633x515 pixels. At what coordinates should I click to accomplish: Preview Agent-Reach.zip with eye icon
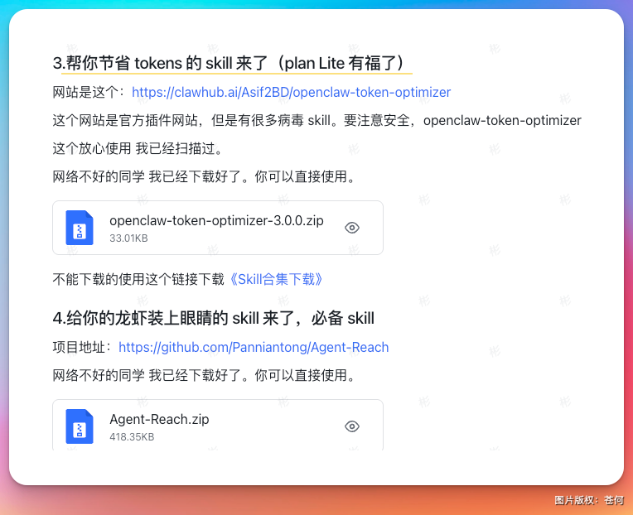[x=352, y=426]
